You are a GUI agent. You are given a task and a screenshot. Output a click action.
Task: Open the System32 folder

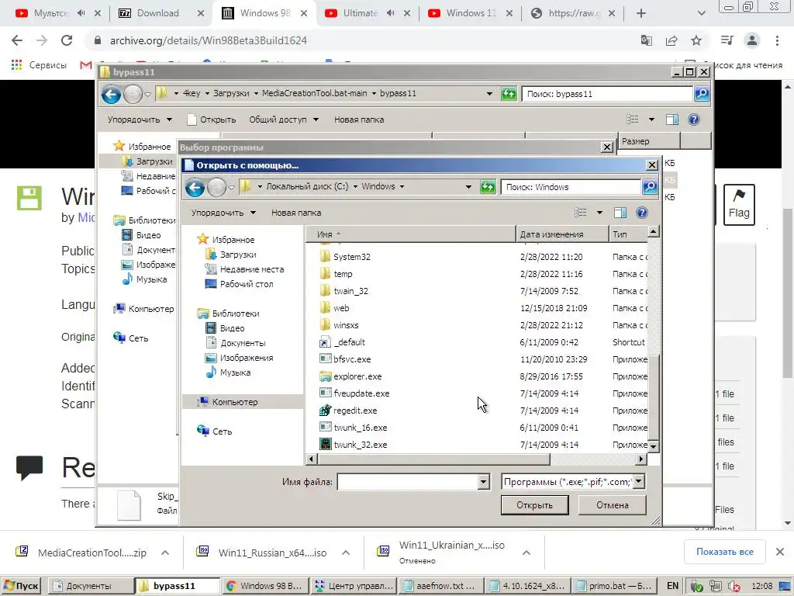pos(351,257)
